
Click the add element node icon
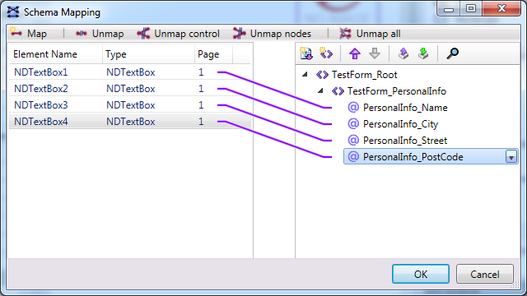[x=326, y=53]
